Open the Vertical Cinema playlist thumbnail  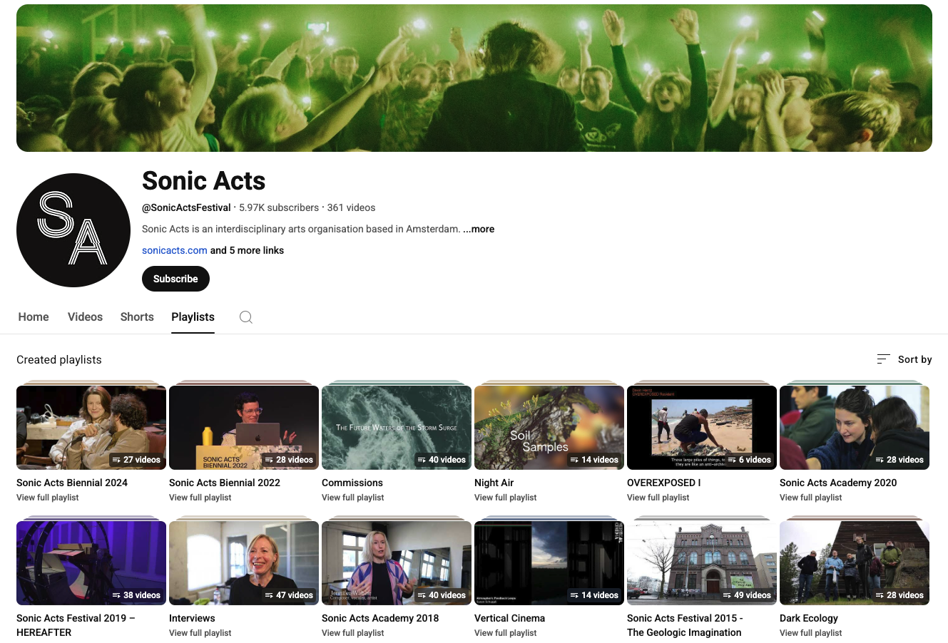point(549,563)
